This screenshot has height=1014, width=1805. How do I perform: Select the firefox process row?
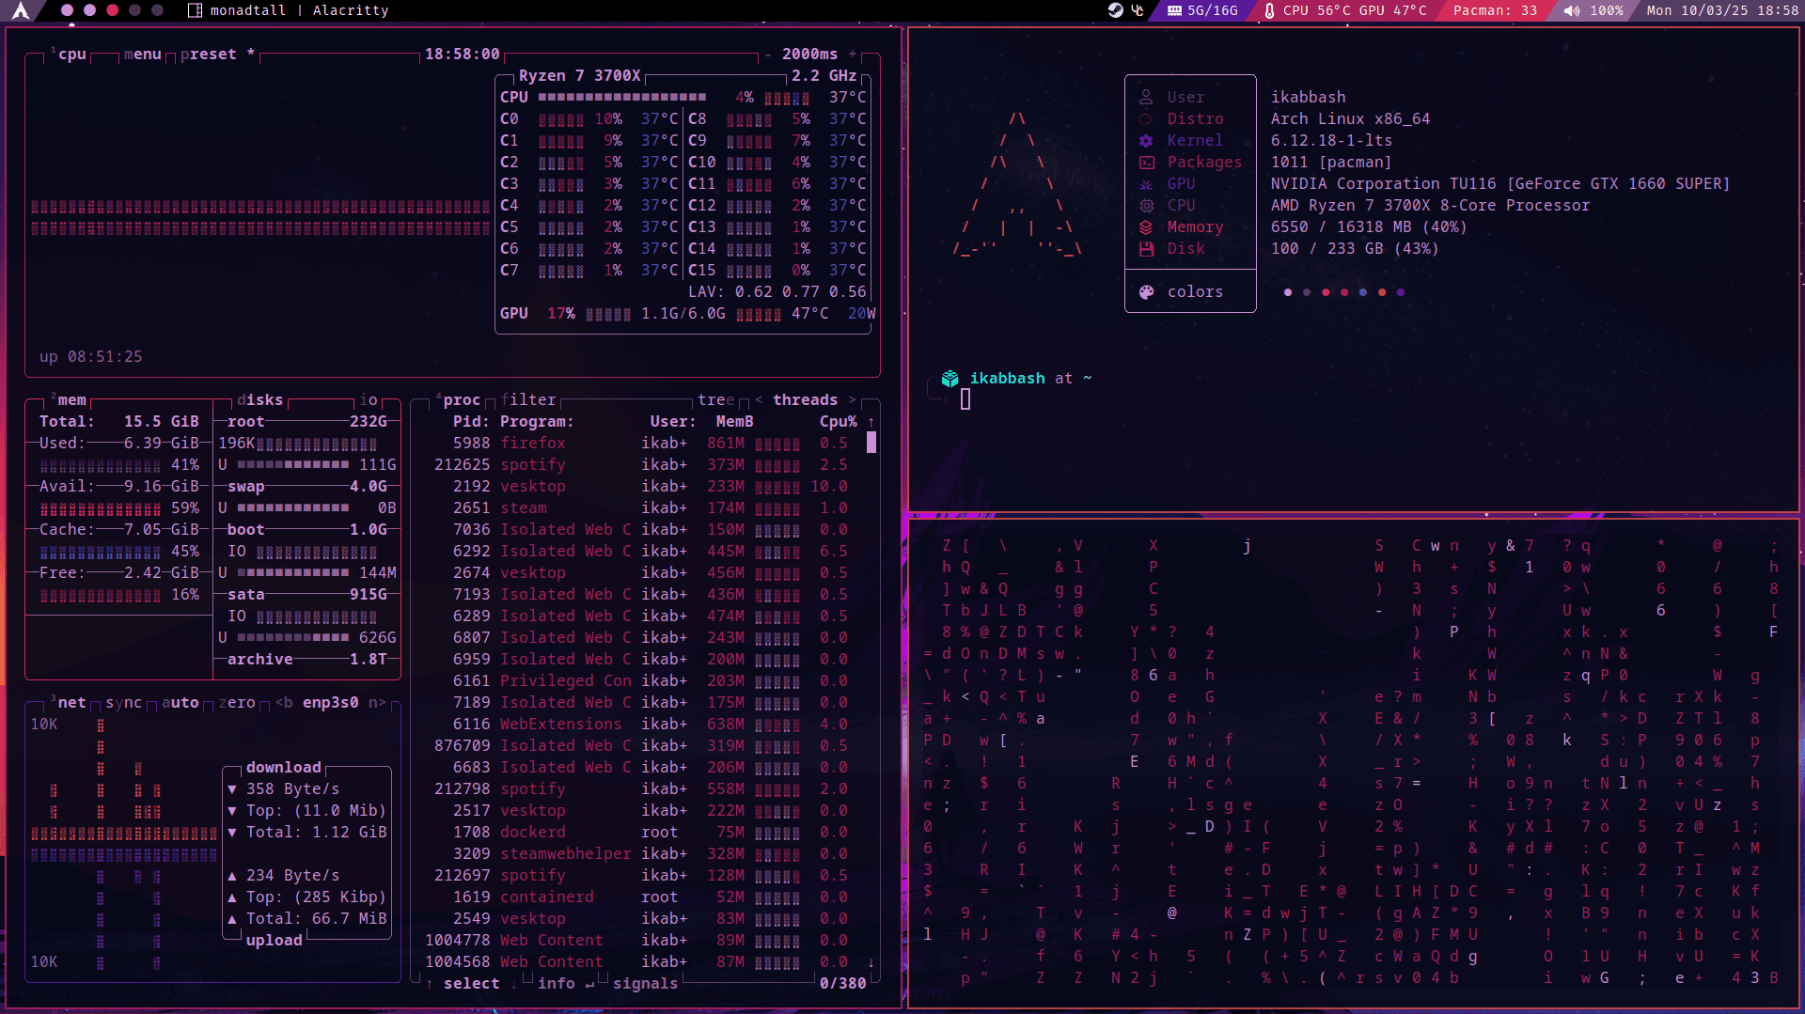(x=532, y=444)
